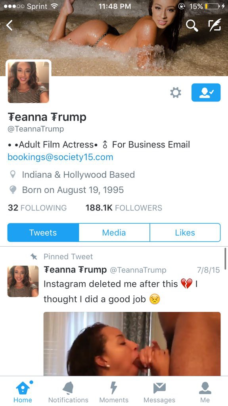Tap the @TeannaTrump handle in pinned tweet
228x406 pixels.
pos(138,270)
